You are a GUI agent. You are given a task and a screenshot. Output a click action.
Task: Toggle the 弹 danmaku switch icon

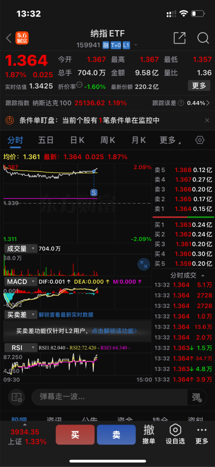197,397
